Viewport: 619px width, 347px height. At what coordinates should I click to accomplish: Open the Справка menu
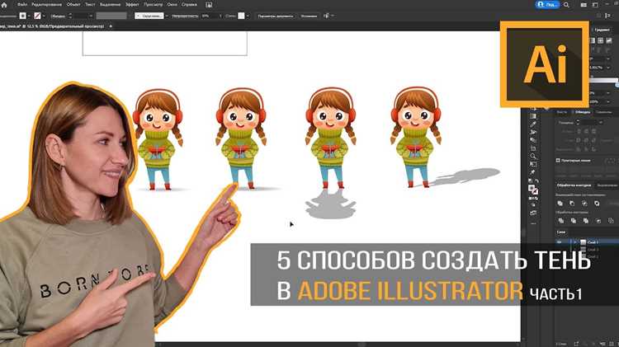[189, 5]
